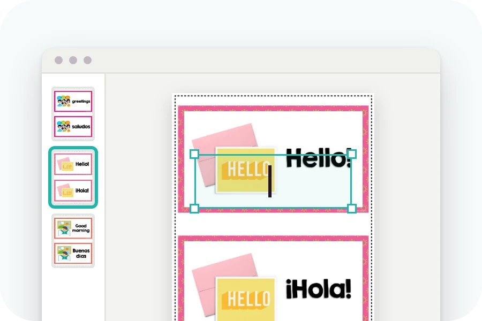
Task: Open the ¡Hola! card thumbnail in sidebar
Action: tap(73, 190)
